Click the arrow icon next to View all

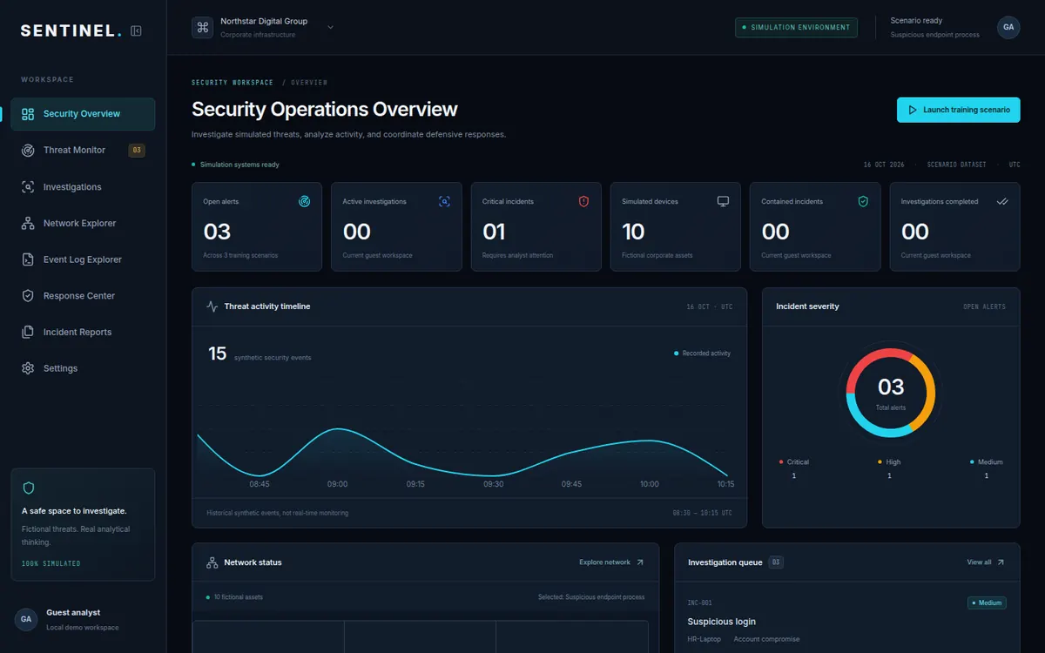1001,562
